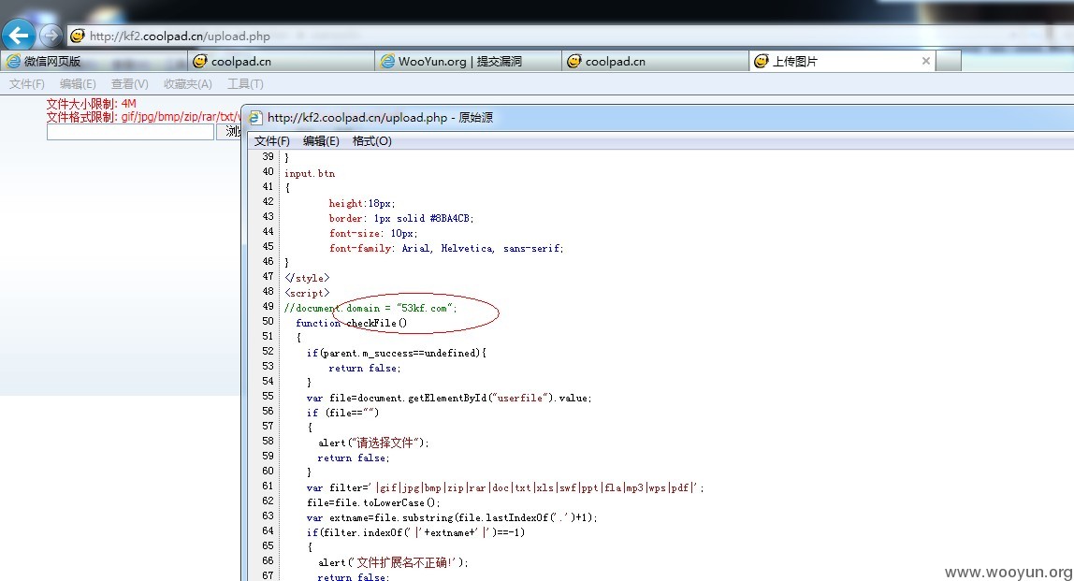The width and height of the screenshot is (1074, 581).
Task: Click the alert("请选择文件") line
Action: [373, 443]
